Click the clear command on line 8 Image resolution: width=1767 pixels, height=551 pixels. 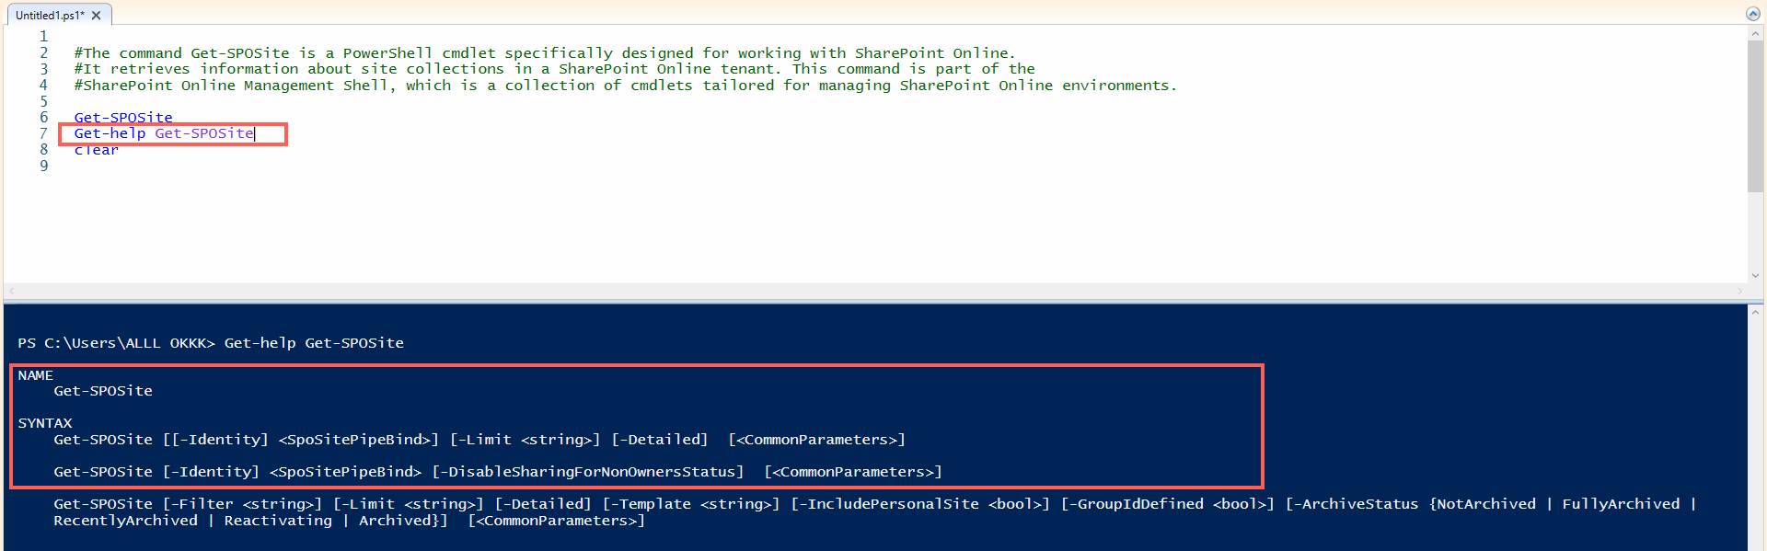(x=96, y=150)
